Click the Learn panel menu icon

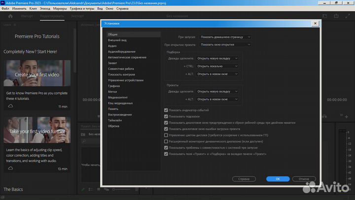pos(15,25)
